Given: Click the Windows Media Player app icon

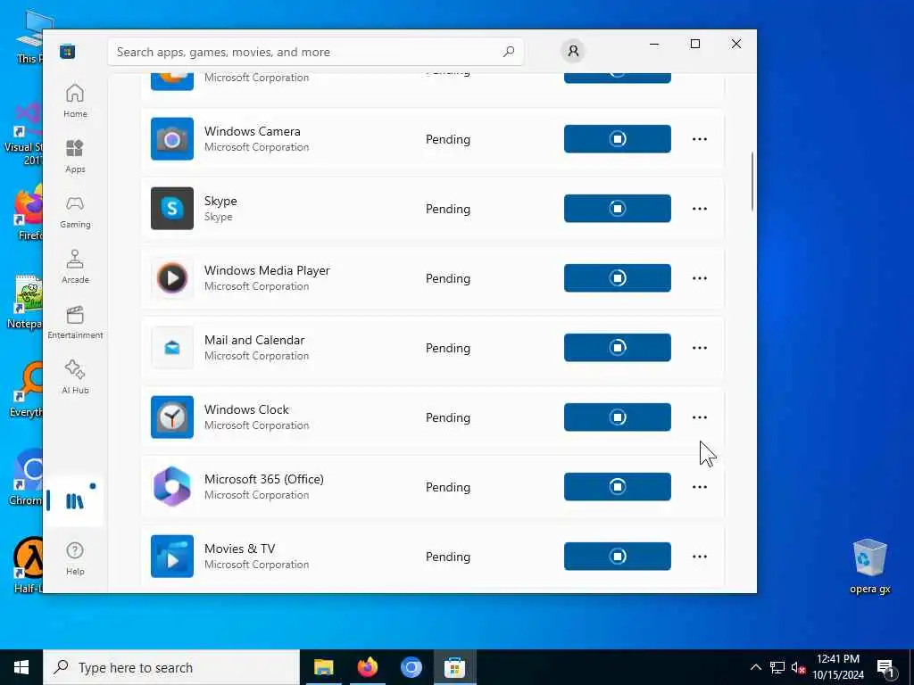Looking at the screenshot, I should coord(172,278).
